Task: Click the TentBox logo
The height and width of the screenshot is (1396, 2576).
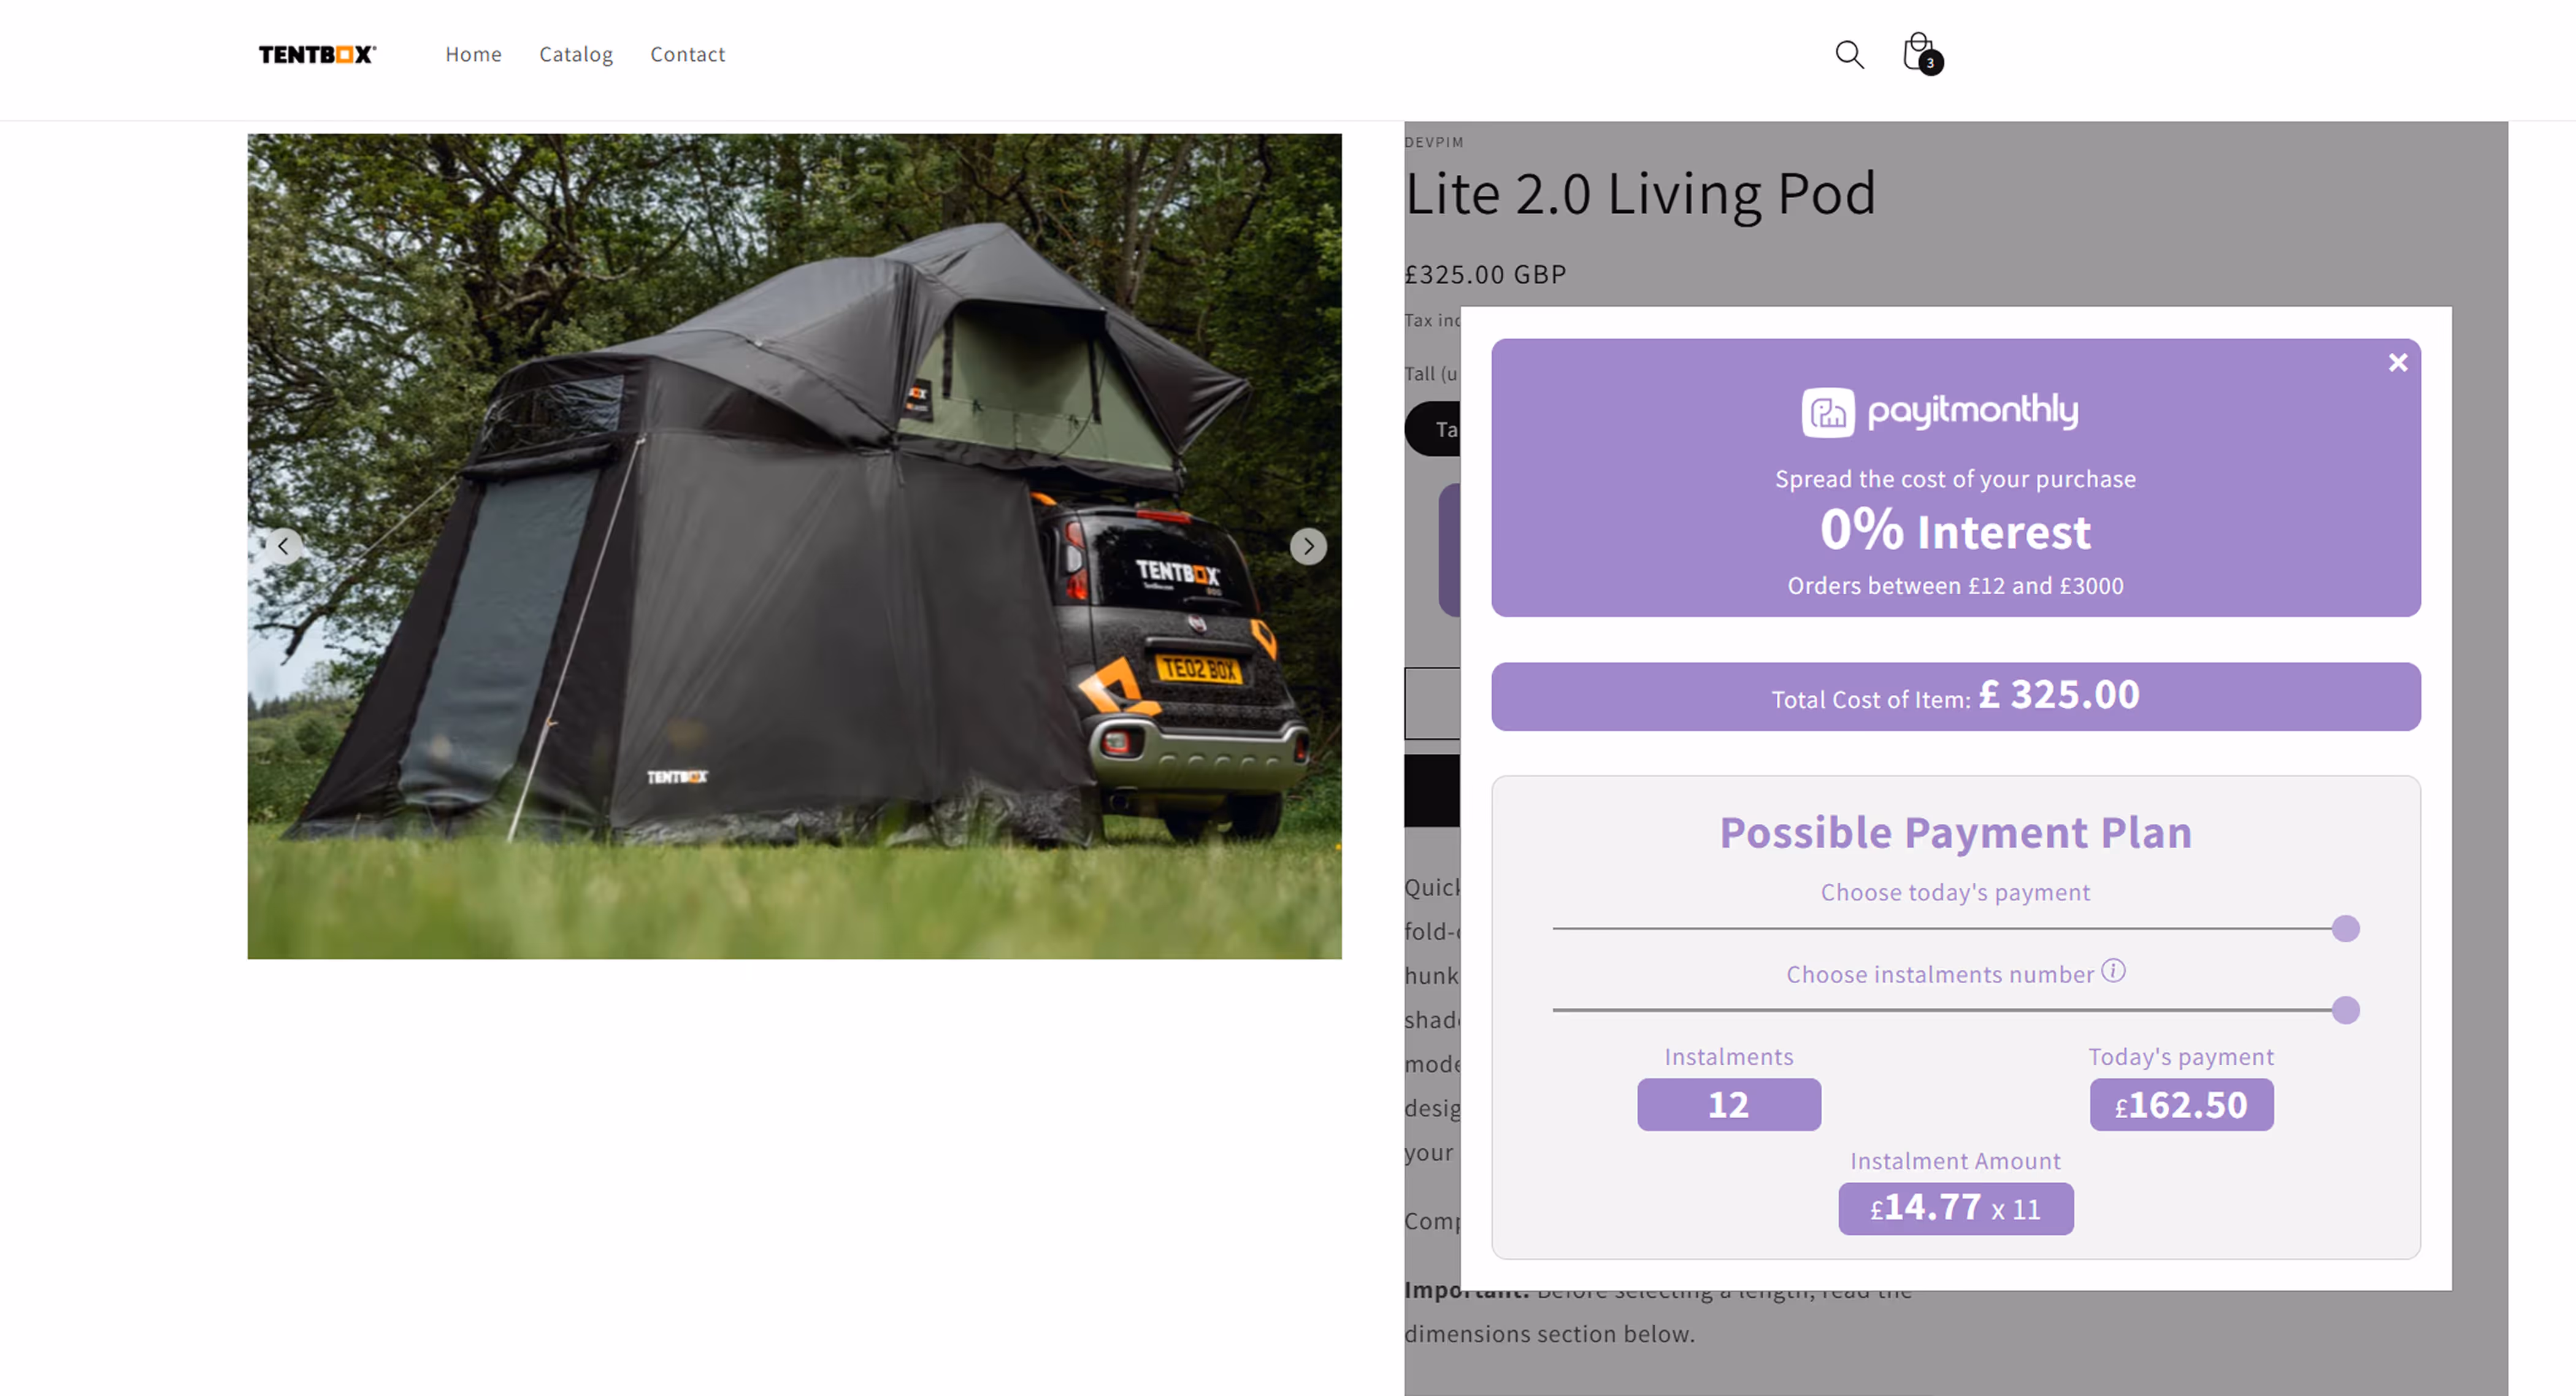Action: [x=317, y=54]
